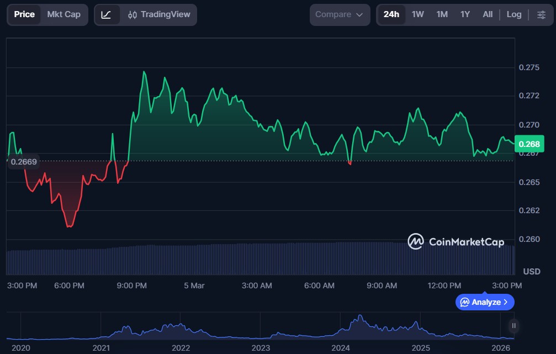Image resolution: width=556 pixels, height=354 pixels.
Task: Select the 1W time range
Action: coord(418,15)
